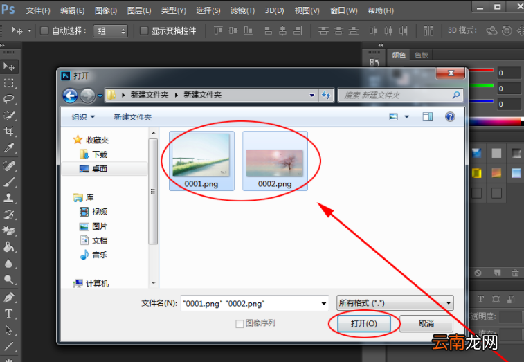Select the Pen tool

(x=9, y=297)
